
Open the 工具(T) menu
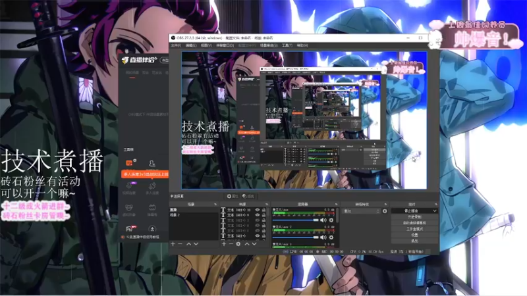click(x=287, y=45)
